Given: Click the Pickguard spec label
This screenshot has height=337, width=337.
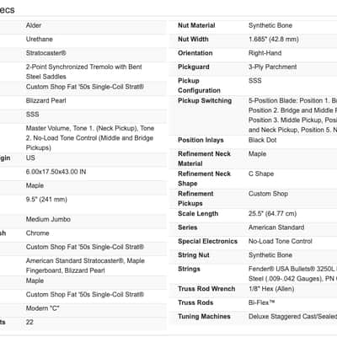Looking at the screenshot, I should pyautogui.click(x=194, y=67).
